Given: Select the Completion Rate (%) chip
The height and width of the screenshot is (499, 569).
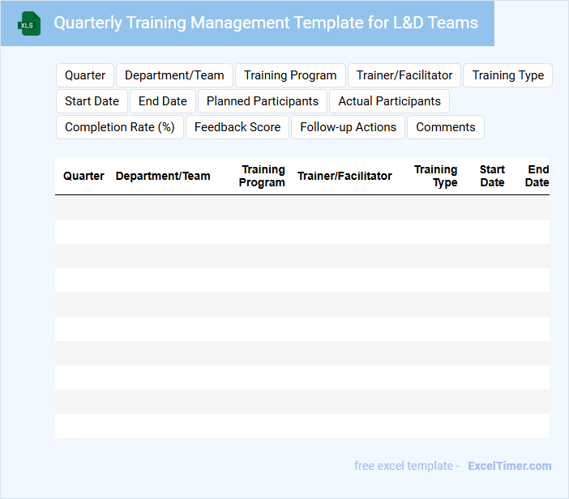Looking at the screenshot, I should (120, 127).
